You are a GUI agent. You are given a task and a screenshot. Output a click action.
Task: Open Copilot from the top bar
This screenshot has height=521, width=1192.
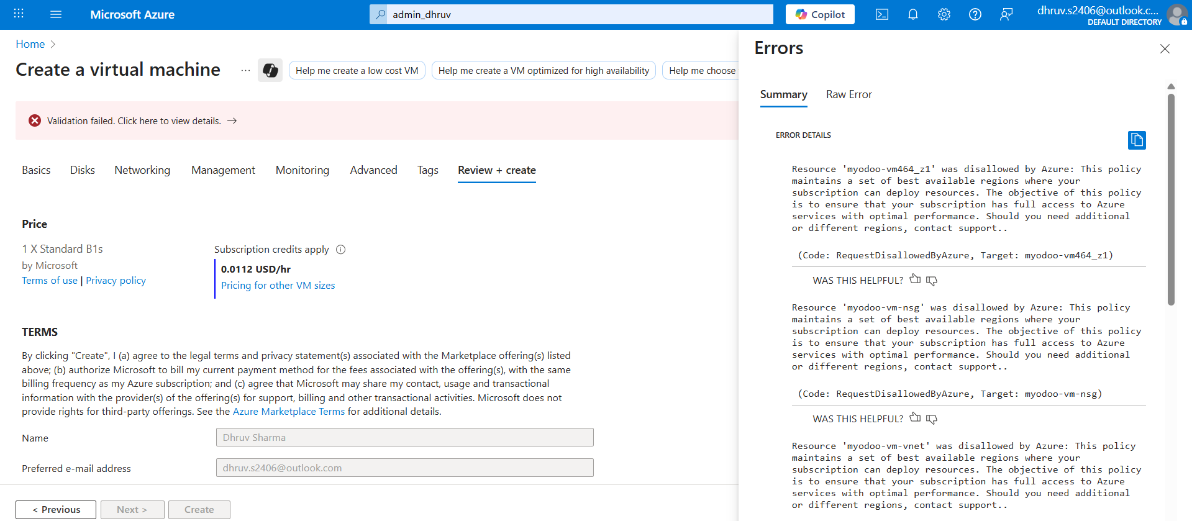pos(820,14)
